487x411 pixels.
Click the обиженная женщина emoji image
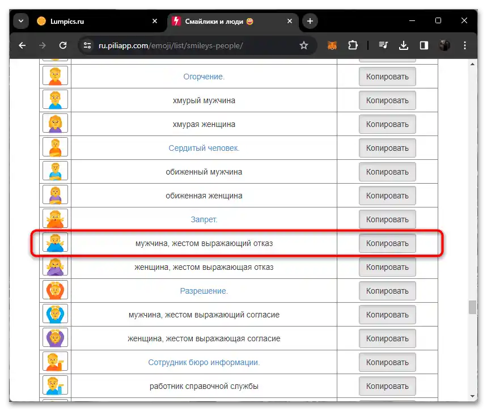(56, 196)
